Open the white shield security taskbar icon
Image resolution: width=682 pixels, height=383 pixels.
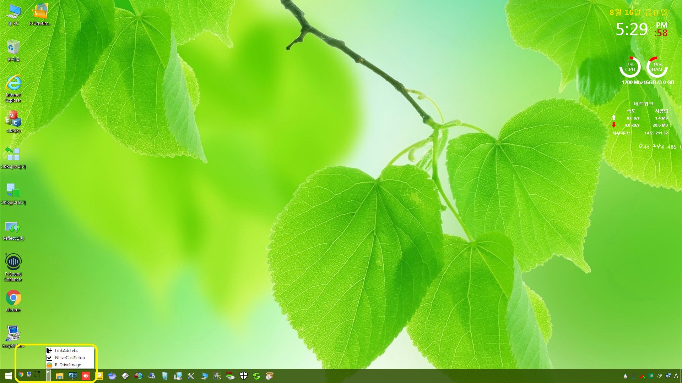tap(244, 376)
